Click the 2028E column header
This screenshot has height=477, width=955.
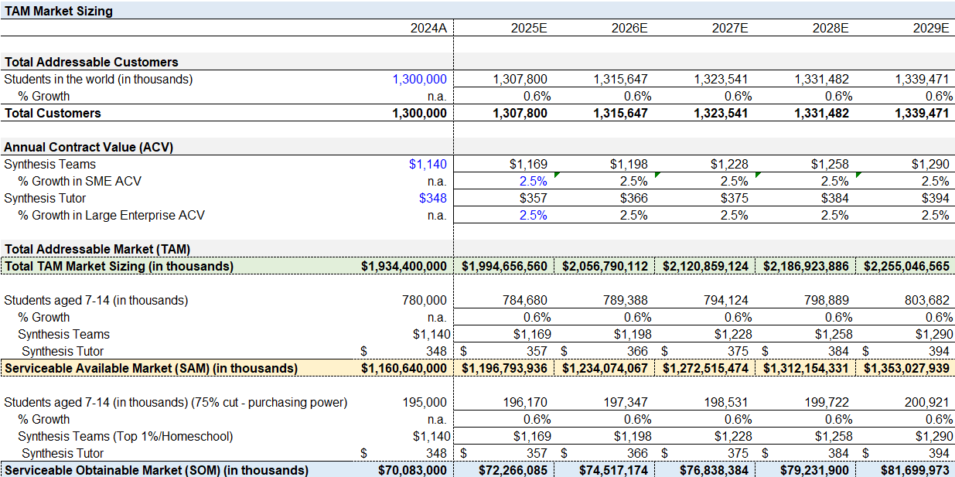tap(831, 28)
